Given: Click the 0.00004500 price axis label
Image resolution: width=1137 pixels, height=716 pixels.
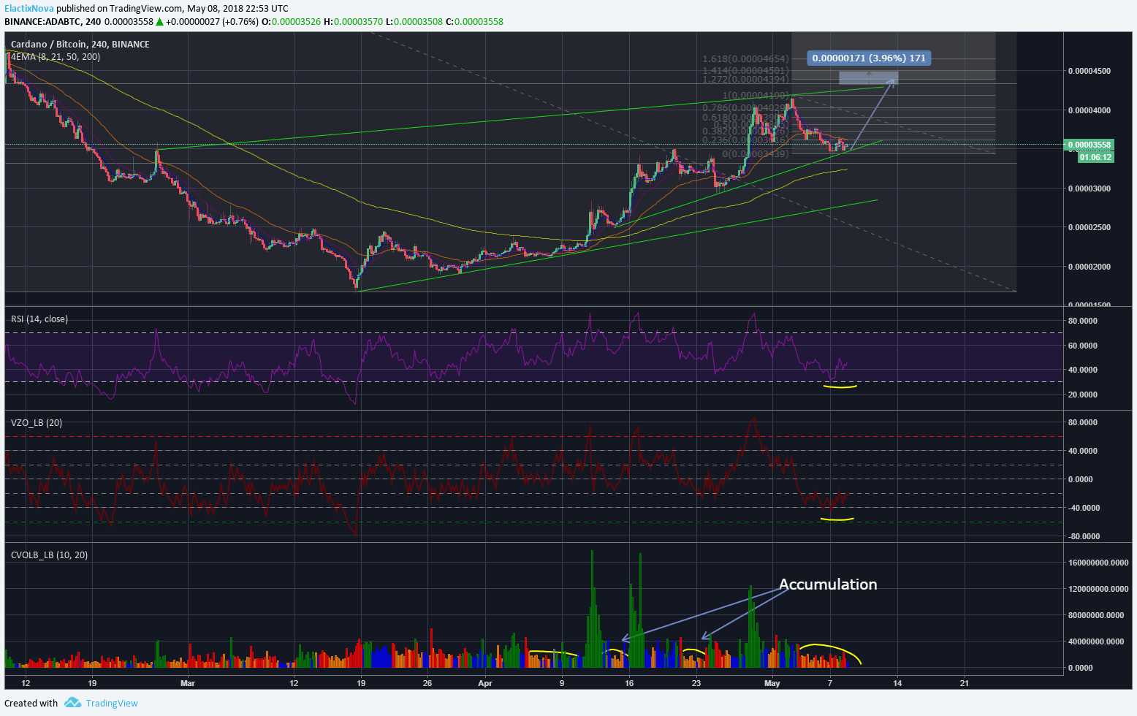Looking at the screenshot, I should point(1090,71).
